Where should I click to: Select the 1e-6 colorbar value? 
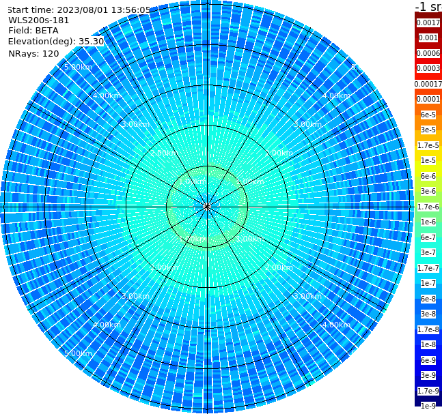[x=428, y=222]
